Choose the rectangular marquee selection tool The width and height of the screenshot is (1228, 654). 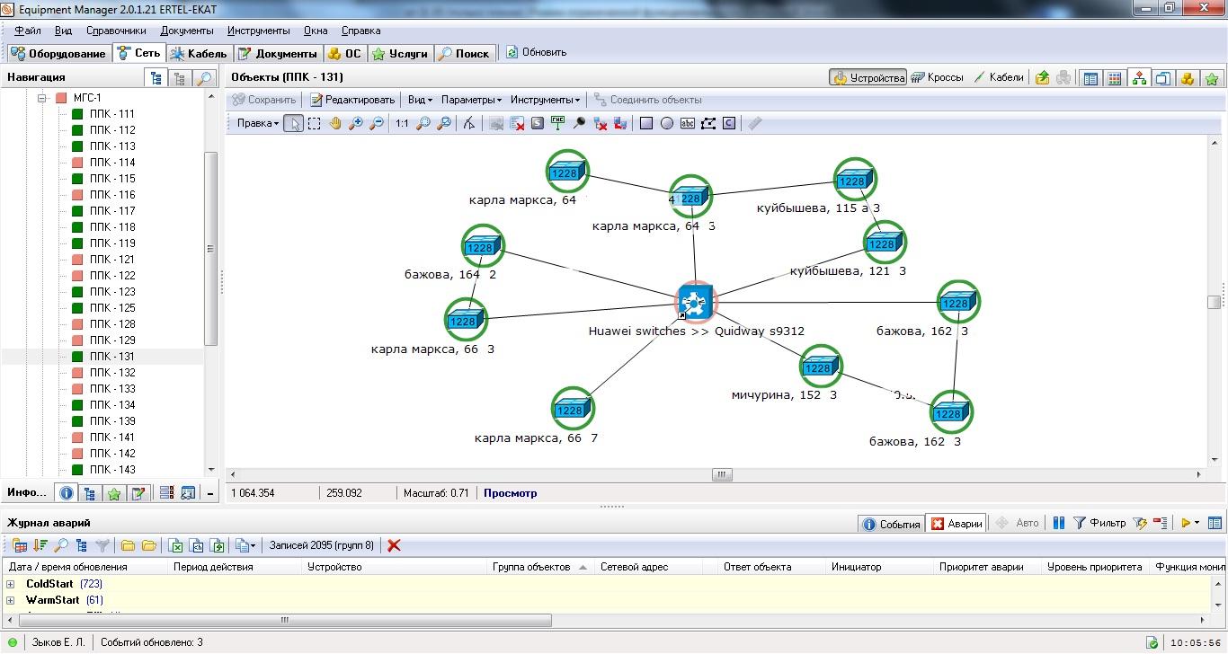(x=315, y=124)
